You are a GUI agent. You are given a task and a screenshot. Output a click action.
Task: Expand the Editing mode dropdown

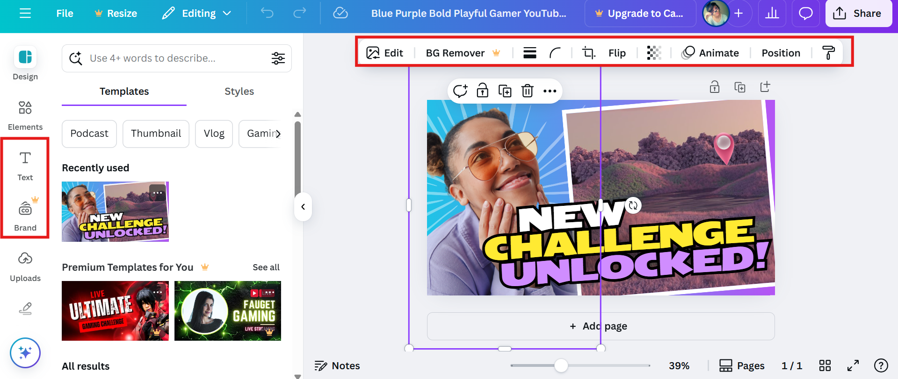pyautogui.click(x=196, y=14)
